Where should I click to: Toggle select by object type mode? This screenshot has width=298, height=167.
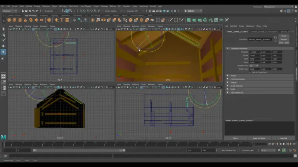67,11
